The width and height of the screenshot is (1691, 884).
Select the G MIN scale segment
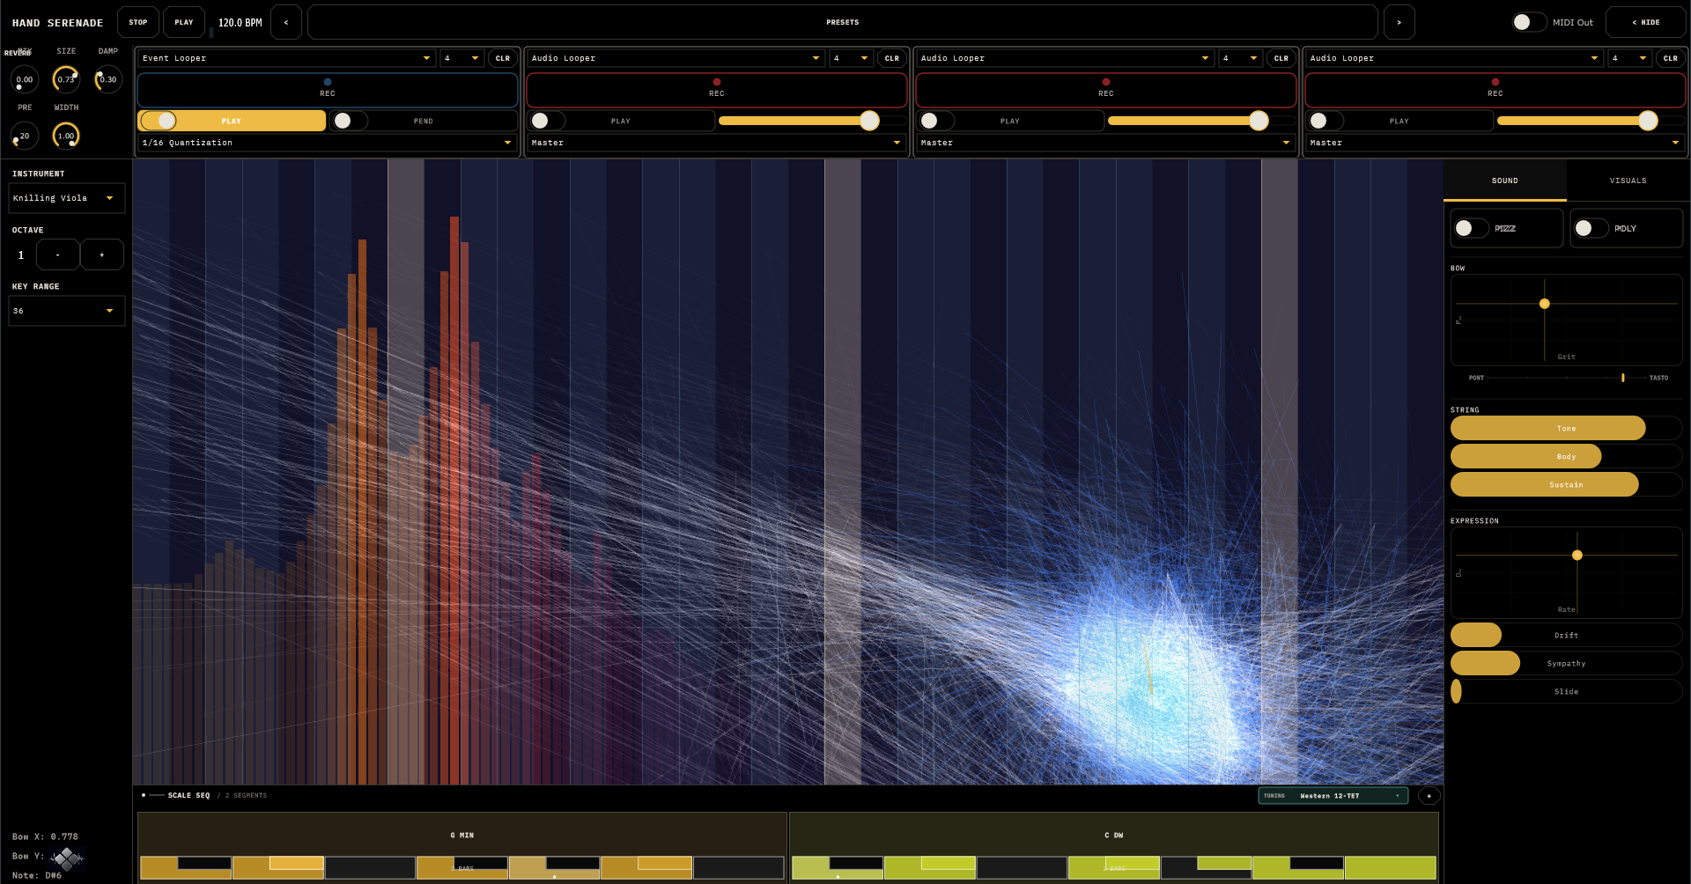click(x=462, y=835)
